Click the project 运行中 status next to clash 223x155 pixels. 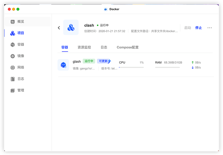[103, 25]
